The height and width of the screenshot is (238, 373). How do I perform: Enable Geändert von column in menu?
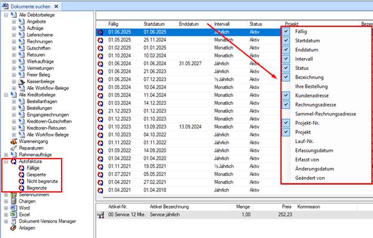pos(310,178)
